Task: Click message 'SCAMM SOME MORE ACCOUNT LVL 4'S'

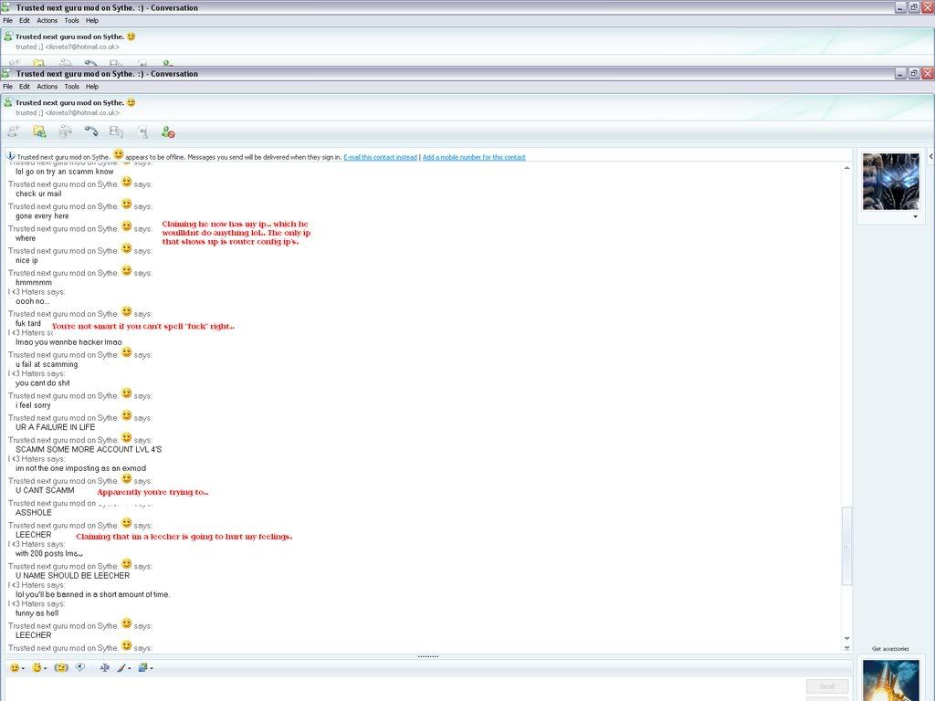Action: click(x=89, y=449)
